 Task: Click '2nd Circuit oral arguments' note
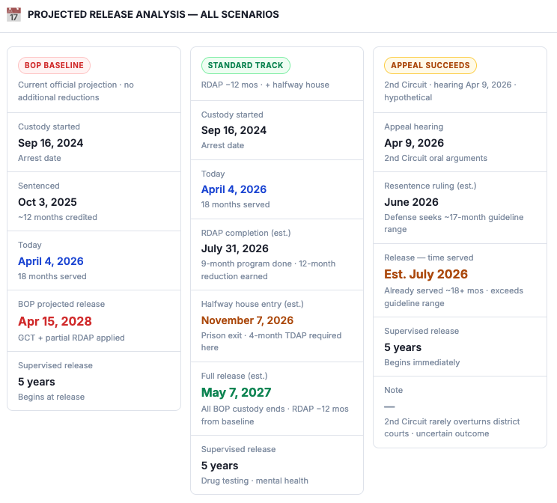coord(436,158)
